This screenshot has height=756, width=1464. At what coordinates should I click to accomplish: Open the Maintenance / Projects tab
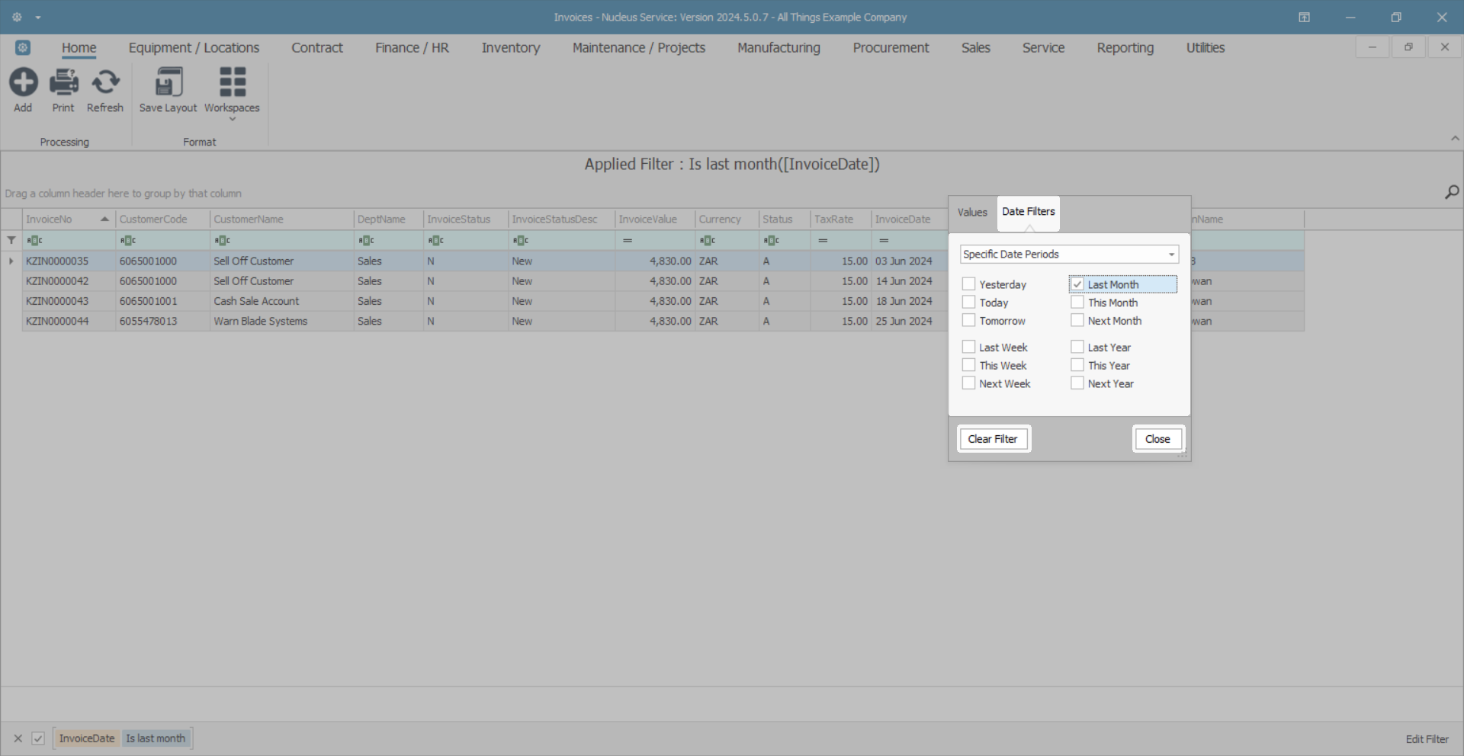click(x=639, y=48)
